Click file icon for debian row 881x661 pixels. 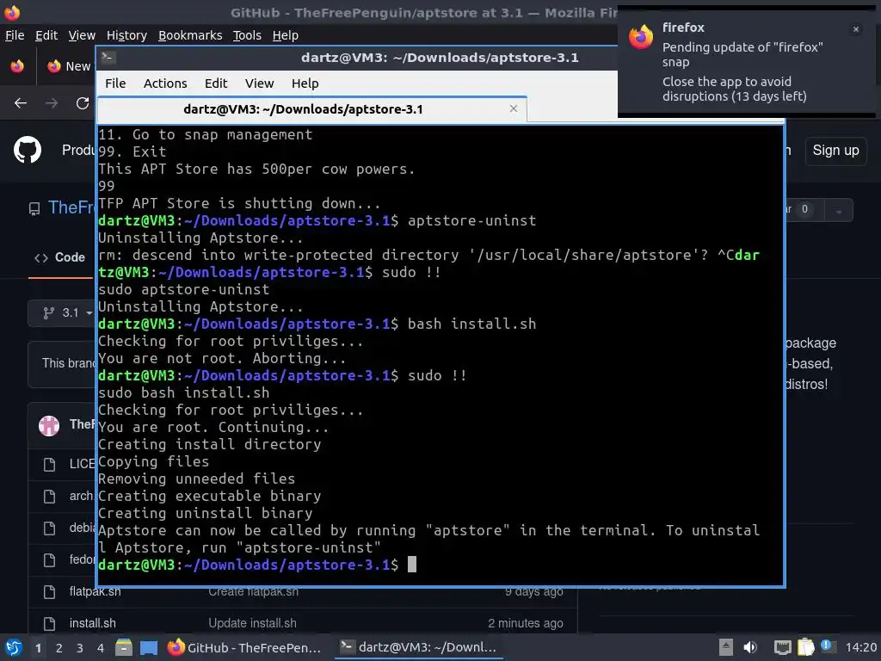coord(49,528)
